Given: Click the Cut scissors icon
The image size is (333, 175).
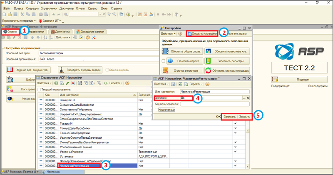Looking at the screenshot, I should [x=22, y=15].
